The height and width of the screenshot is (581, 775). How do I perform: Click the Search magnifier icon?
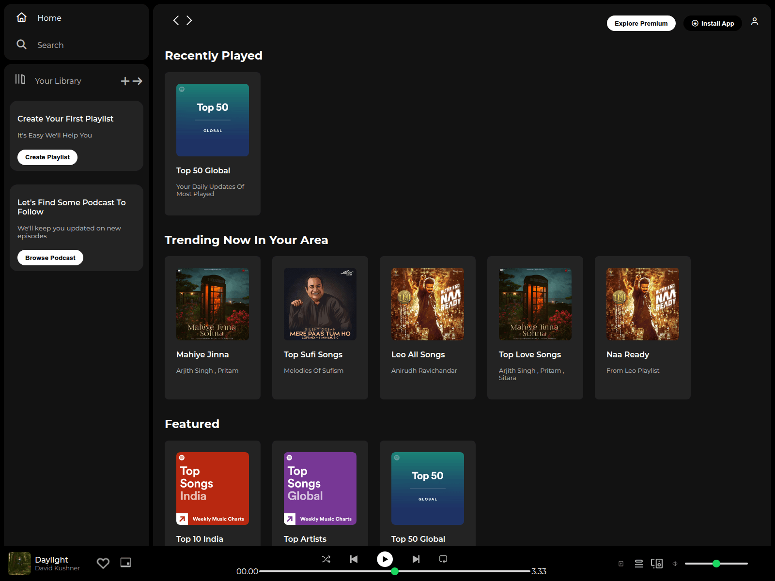21,45
